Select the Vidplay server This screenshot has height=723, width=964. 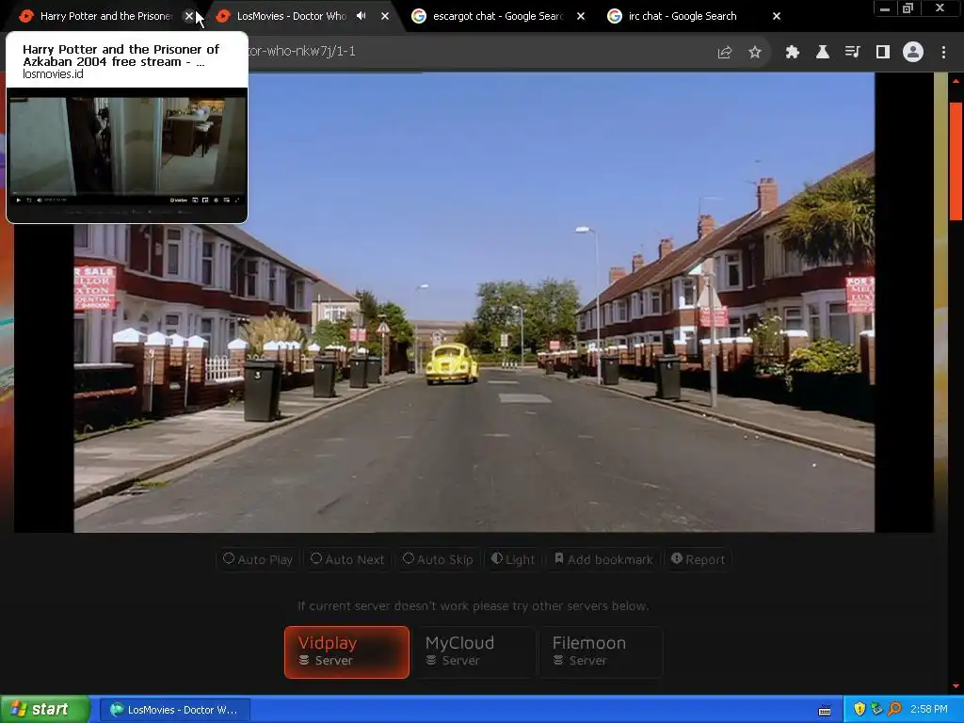(346, 652)
